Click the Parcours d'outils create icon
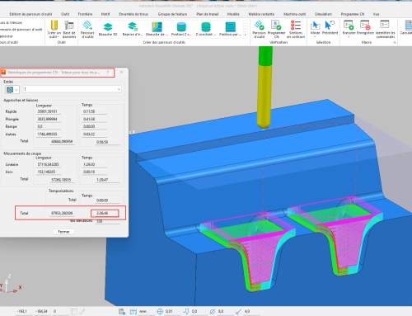This screenshot has height=316, width=412. coord(87,29)
